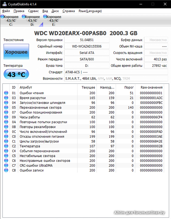Screen dimensions: 171x219
Task: Minimize the CrystalDiskInfo window
Action: point(141,4)
